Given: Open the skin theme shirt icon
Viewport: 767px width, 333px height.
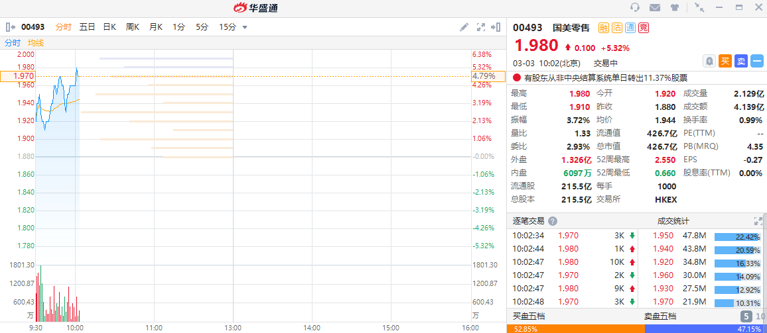Looking at the screenshot, I should click(x=675, y=7).
